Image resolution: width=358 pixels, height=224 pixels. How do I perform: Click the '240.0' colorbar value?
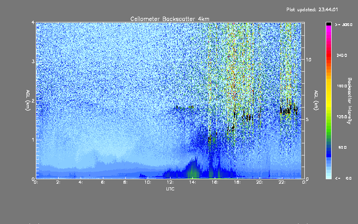point(342,55)
